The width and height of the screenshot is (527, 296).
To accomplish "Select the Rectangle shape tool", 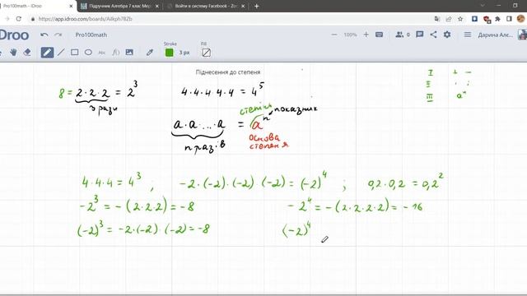I will coord(75,53).
